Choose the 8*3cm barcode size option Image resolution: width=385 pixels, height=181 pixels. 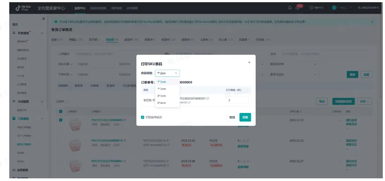tap(167, 96)
